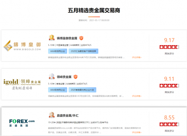Click 评论详情 link in the 铸博皇御 card
Image resolution: width=187 pixels, height=136 pixels.
[x=137, y=57]
